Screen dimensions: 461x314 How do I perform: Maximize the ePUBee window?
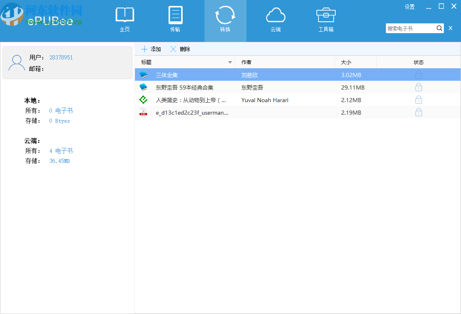click(441, 6)
